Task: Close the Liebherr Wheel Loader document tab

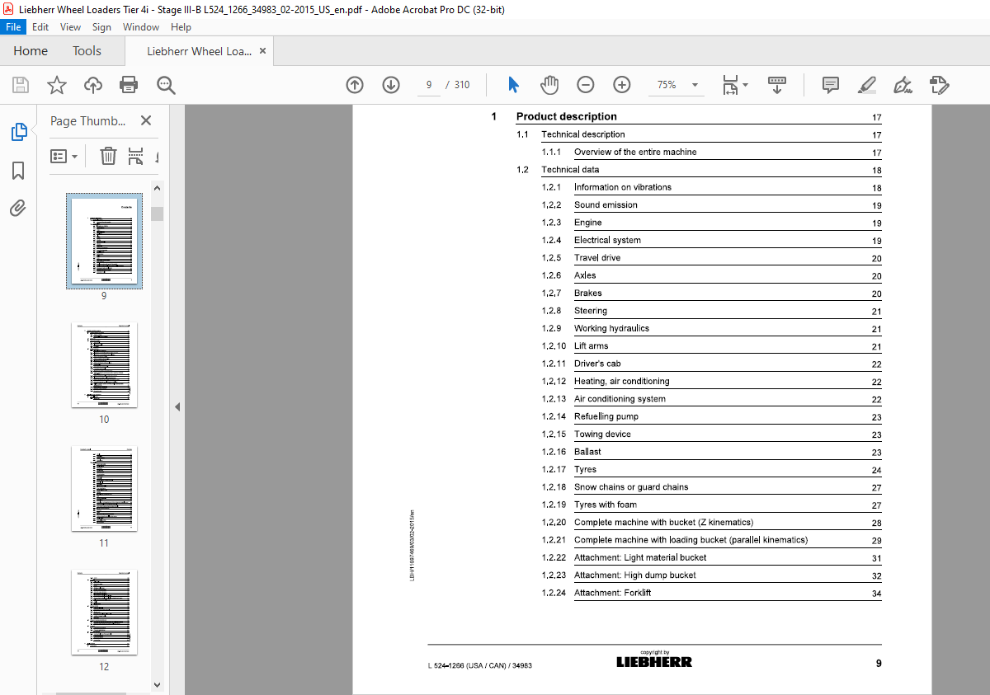Action: coord(262,51)
